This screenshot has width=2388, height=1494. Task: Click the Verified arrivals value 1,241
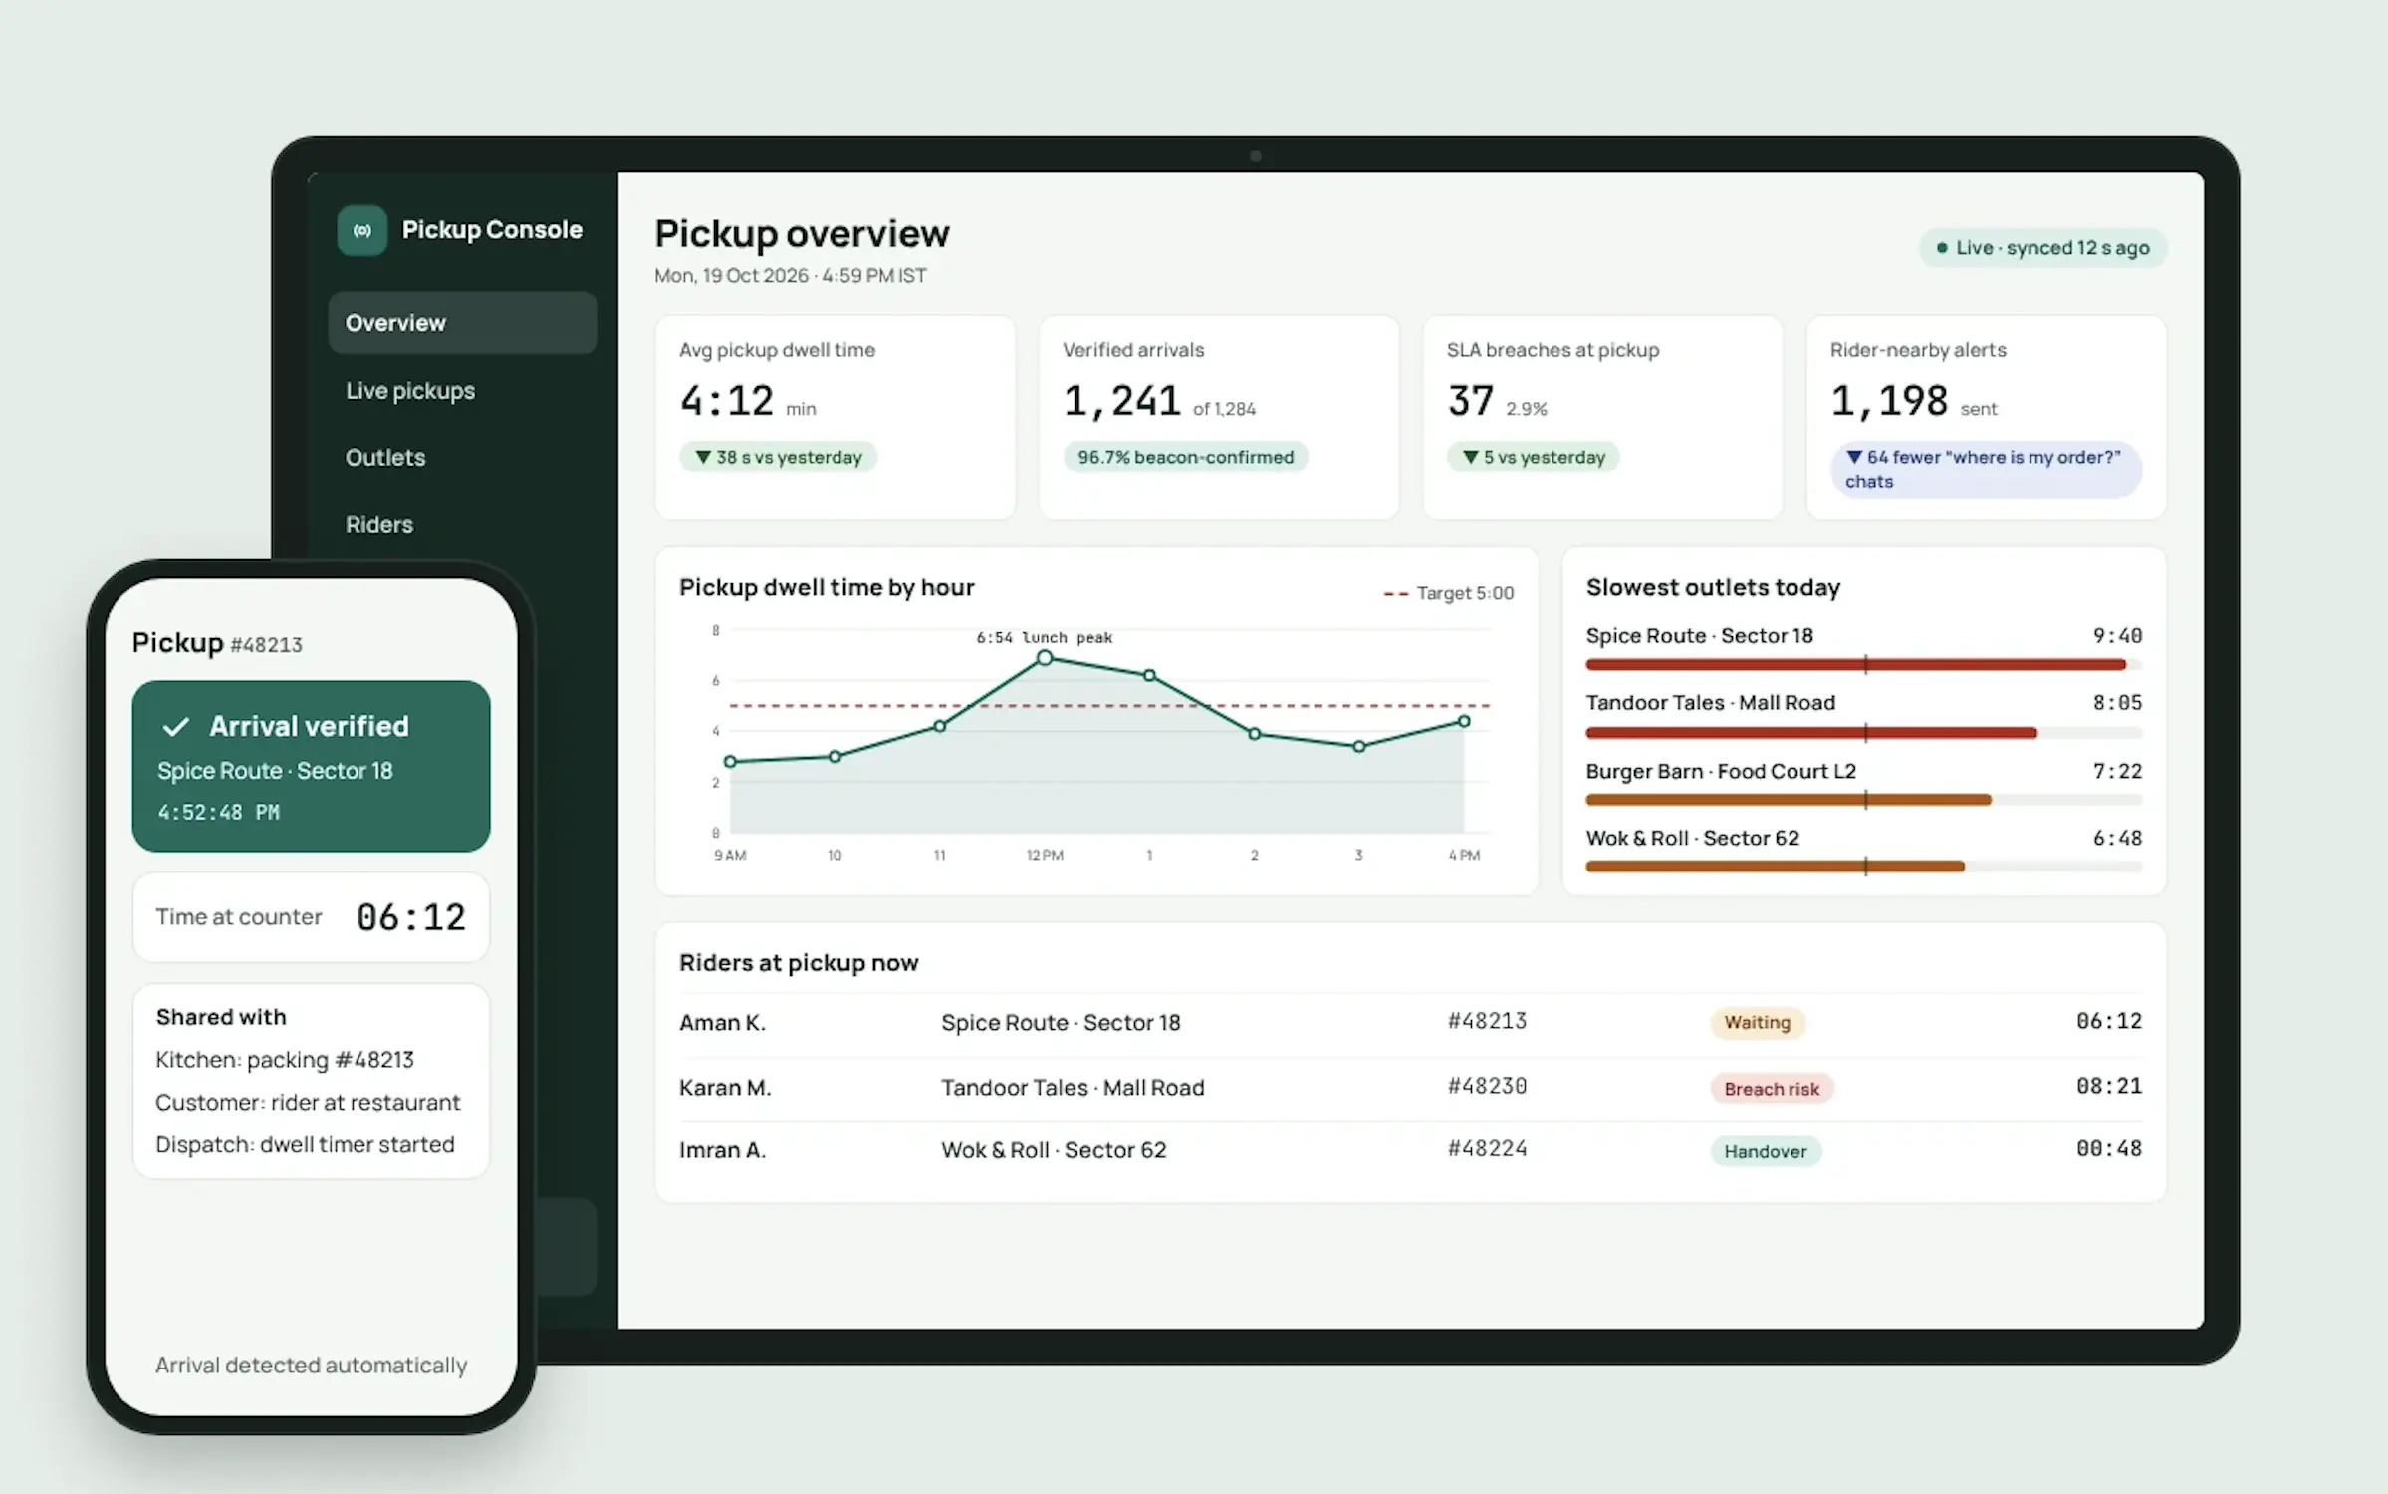1121,401
